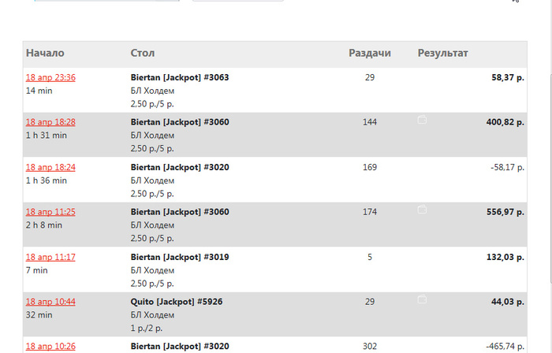Open the 18 апр 11:25 session link
Screen dimensions: 552x353
(50, 212)
